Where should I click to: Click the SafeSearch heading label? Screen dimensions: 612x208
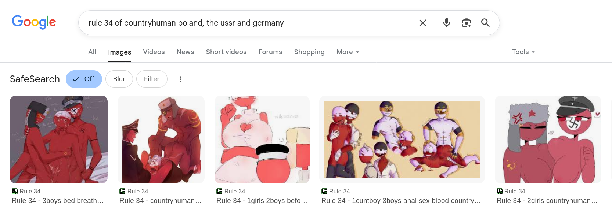tap(35, 79)
